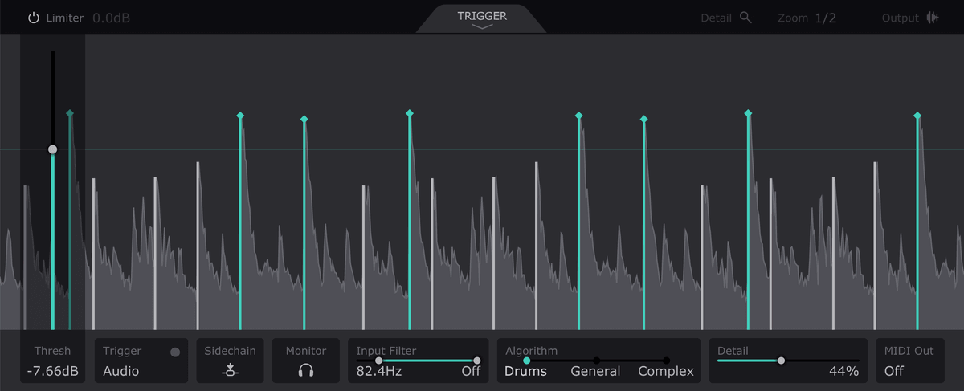Toggle the Limiter power icon
The width and height of the screenshot is (964, 391).
click(x=34, y=18)
